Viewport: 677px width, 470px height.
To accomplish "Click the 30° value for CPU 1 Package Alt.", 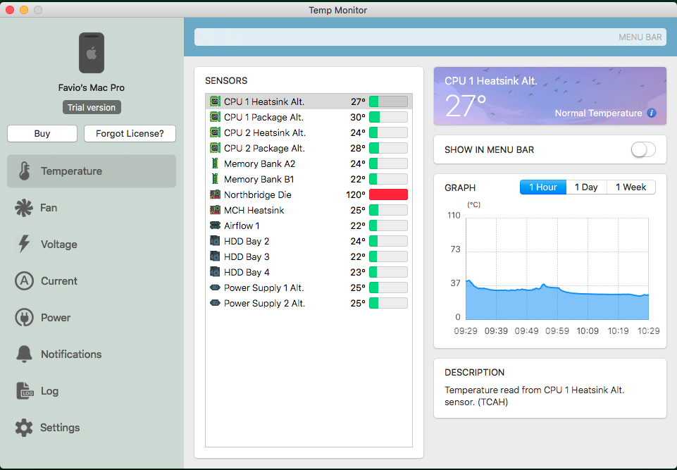I will click(358, 117).
